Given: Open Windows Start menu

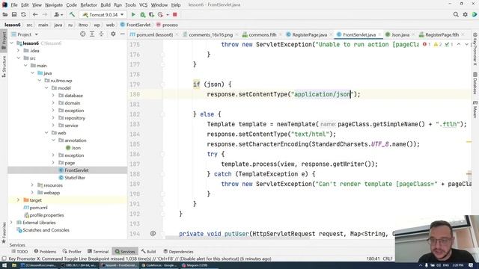Looking at the screenshot, I should coord(4,265).
